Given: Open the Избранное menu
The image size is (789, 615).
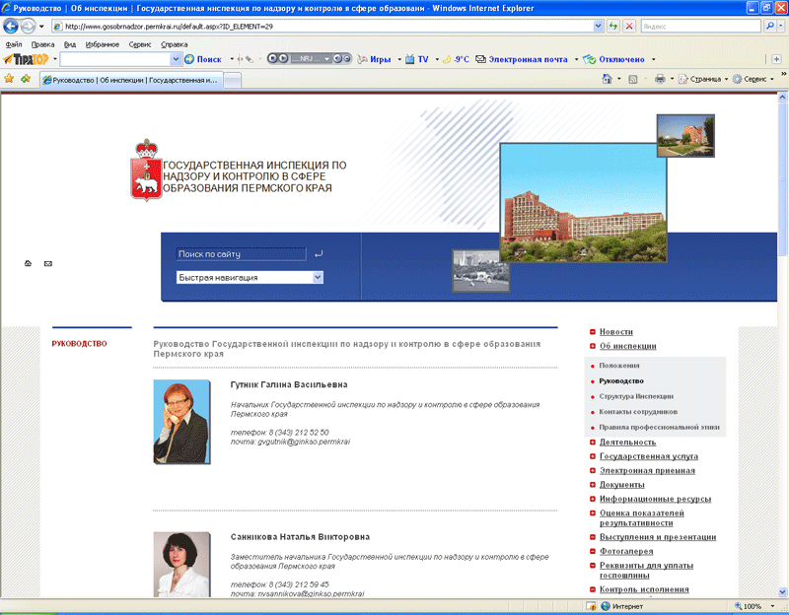Looking at the screenshot, I should [103, 44].
